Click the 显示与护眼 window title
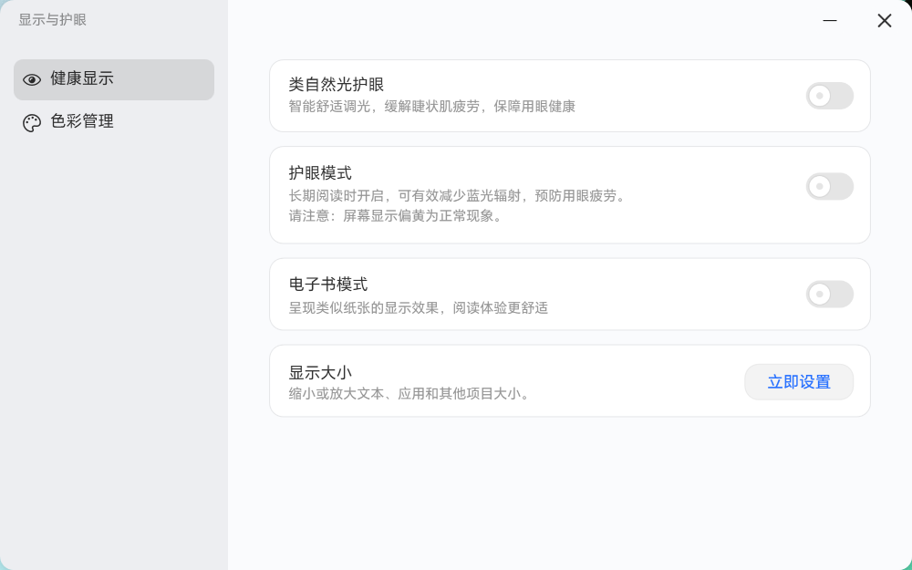912x570 pixels. coord(53,19)
